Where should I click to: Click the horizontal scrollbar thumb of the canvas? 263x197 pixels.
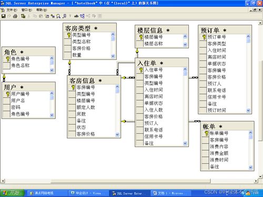(x=130, y=181)
